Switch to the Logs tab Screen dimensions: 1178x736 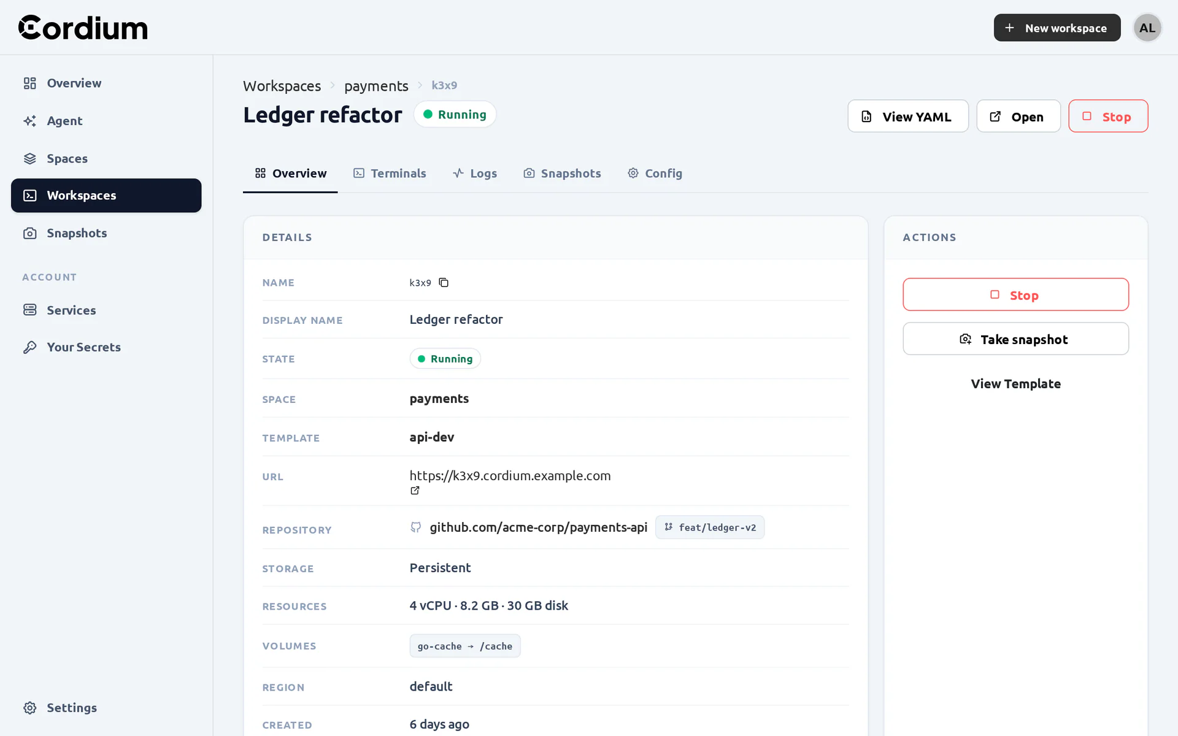(x=475, y=174)
